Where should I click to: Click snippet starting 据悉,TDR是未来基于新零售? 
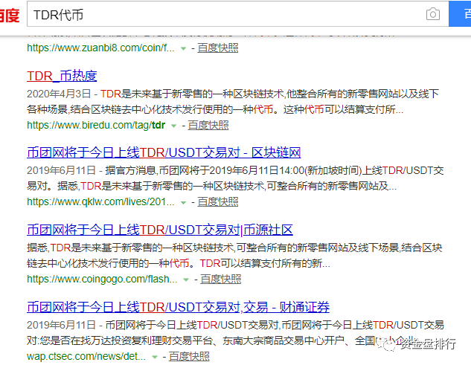coord(234,256)
